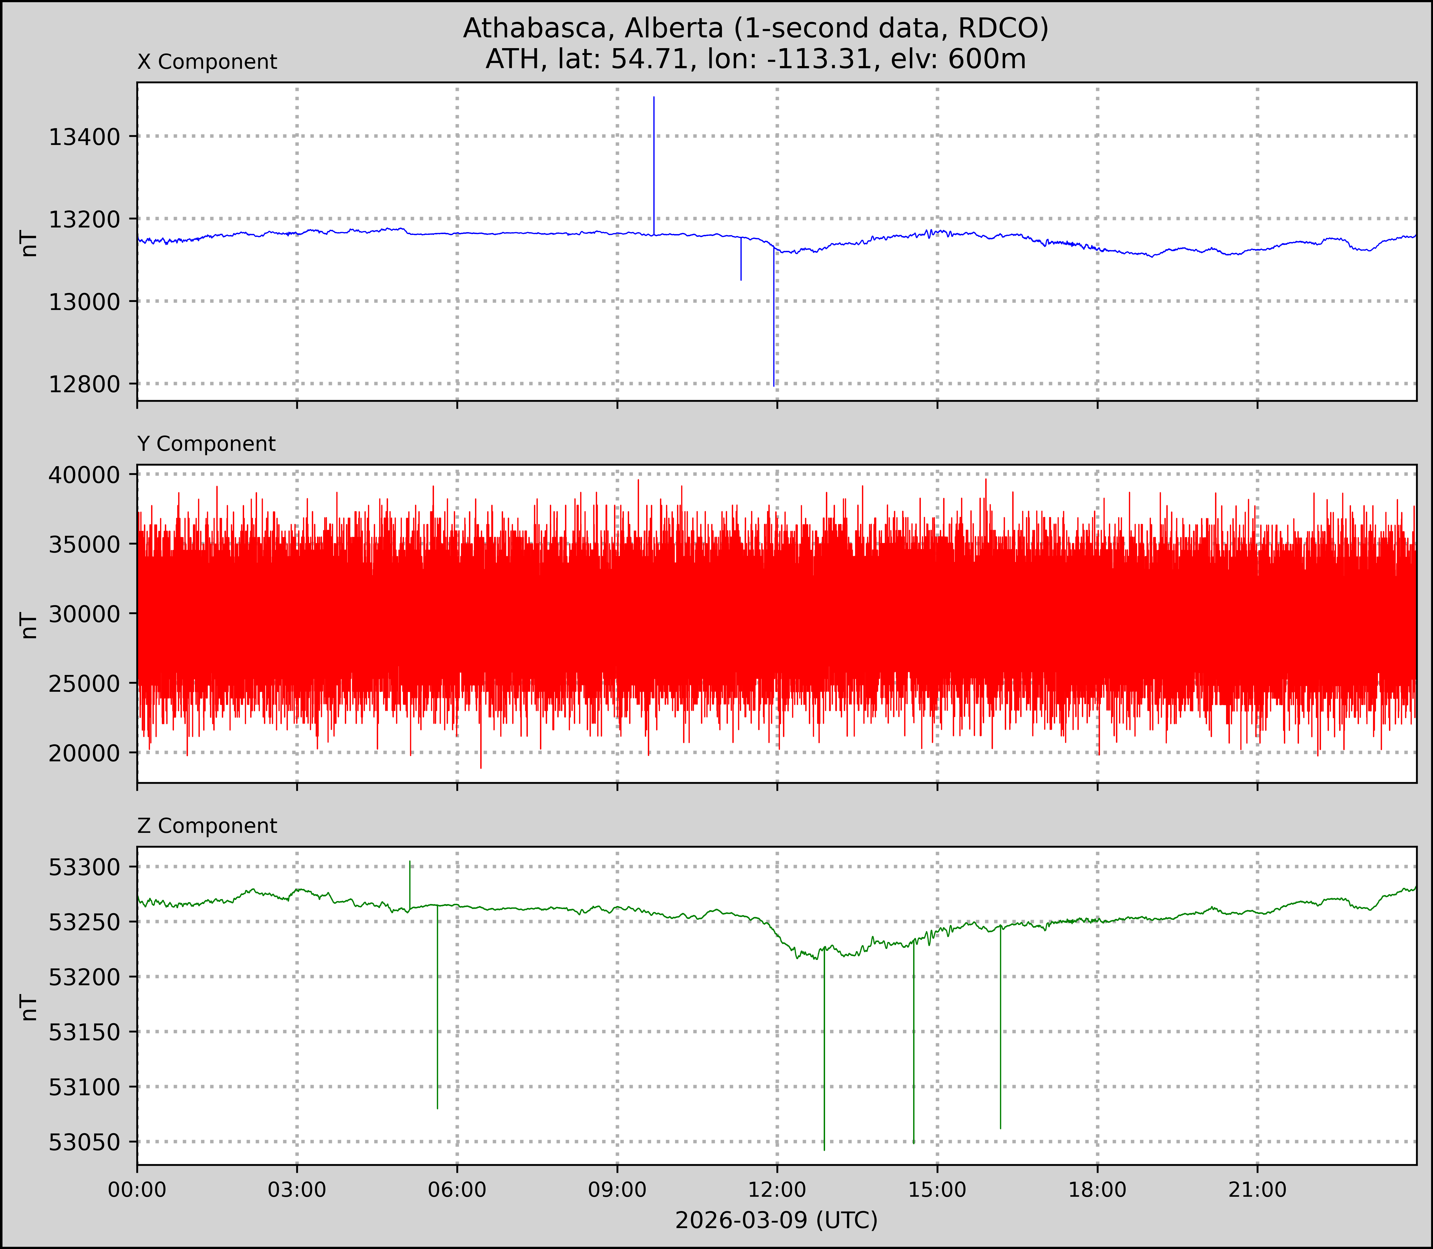Click the 'Y Component' subplot label
Screen dimensions: 1433x1249
[x=206, y=444]
